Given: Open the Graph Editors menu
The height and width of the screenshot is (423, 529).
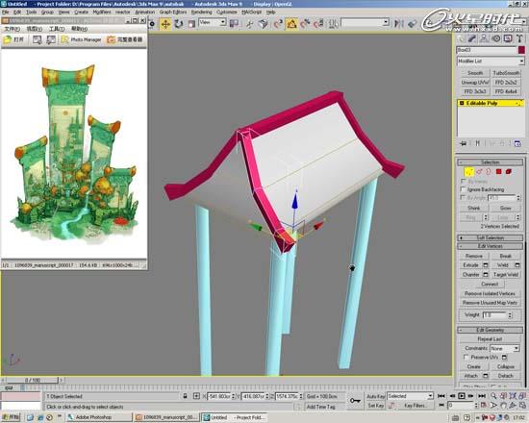Looking at the screenshot, I should 173,12.
